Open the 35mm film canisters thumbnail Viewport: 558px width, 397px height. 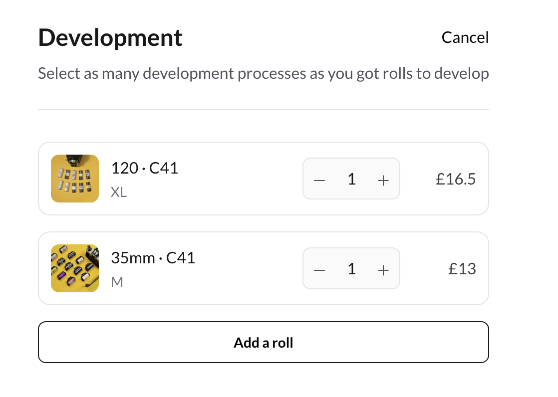75,268
